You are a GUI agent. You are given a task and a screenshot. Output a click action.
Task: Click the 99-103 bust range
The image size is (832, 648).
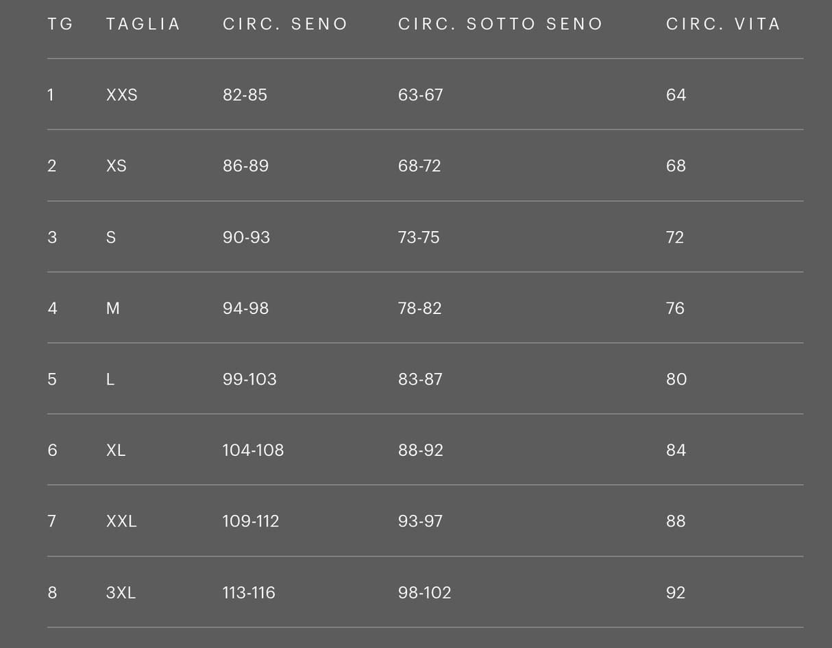[249, 379]
